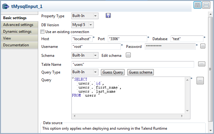
Task: Switch to the stacked rows layout icon
Action: (206, 5)
